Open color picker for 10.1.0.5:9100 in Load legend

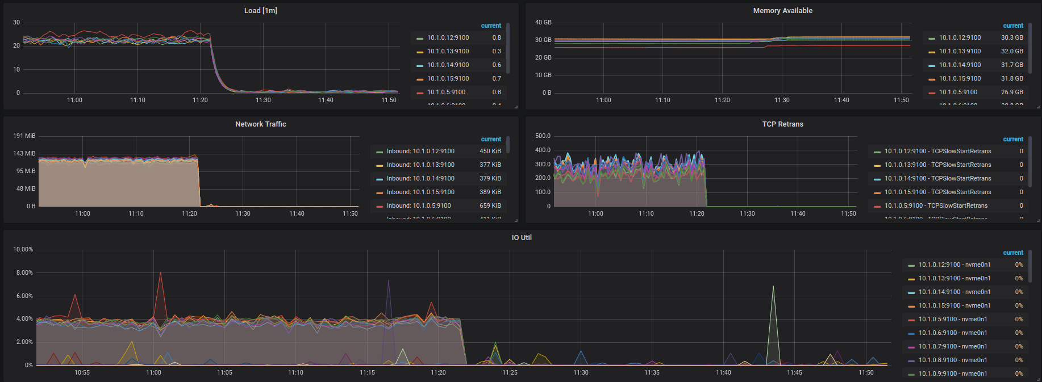click(420, 93)
